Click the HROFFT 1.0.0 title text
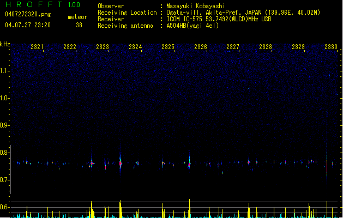The height and width of the screenshot is (218, 343). [43, 4]
